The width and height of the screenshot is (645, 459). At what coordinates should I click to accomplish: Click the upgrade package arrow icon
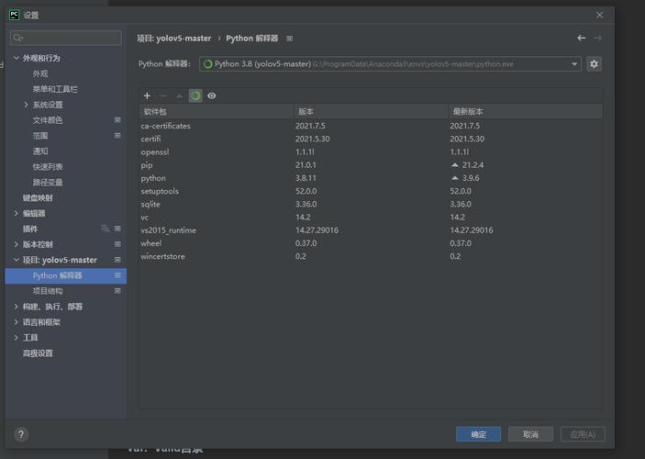(179, 95)
